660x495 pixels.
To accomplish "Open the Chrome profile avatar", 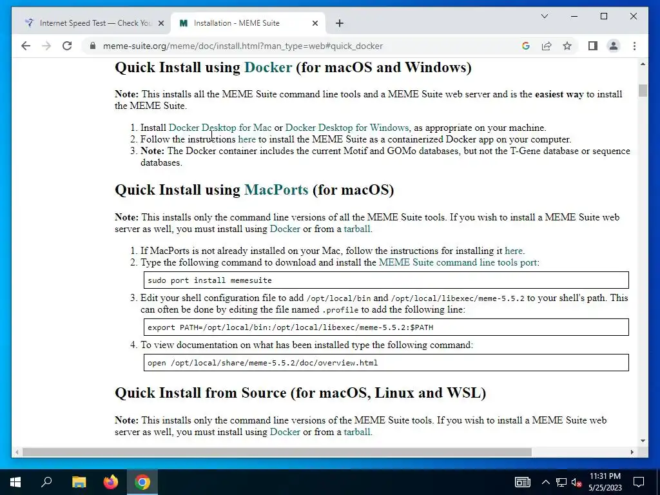I will click(614, 46).
